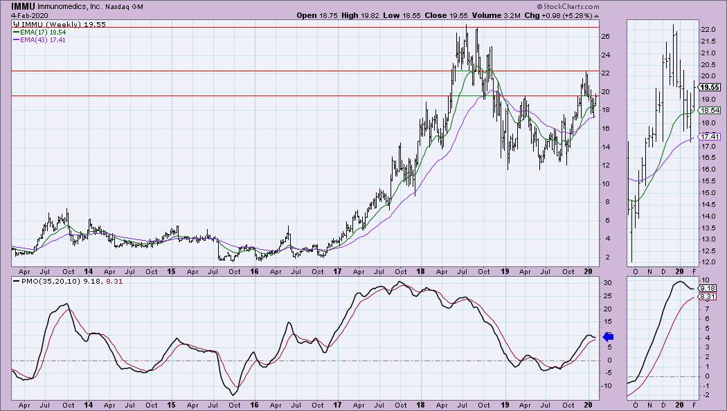
Task: Click the Chg +0.98 (+5.28%) value
Action: coord(558,15)
